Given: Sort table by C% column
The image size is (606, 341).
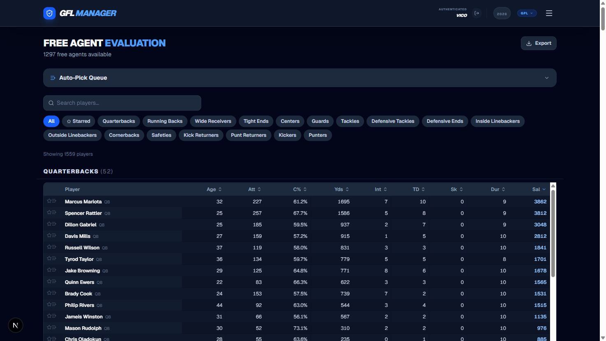Looking at the screenshot, I should (x=300, y=189).
